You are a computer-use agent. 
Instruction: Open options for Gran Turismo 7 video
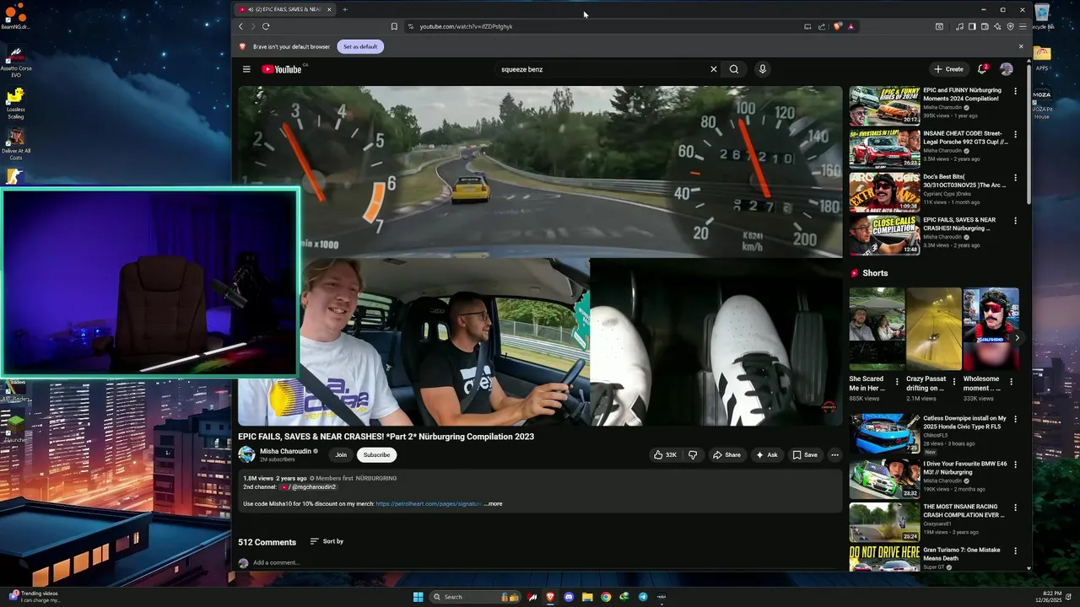tap(1015, 551)
